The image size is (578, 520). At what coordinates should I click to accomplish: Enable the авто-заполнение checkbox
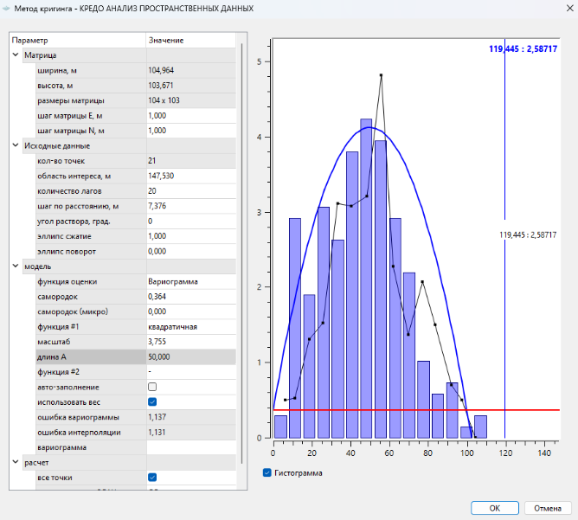click(152, 387)
